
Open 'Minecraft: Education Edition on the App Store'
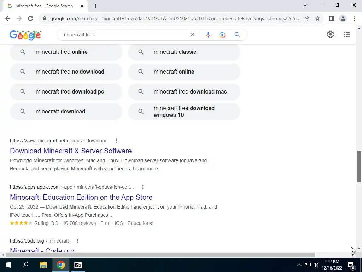(x=81, y=197)
